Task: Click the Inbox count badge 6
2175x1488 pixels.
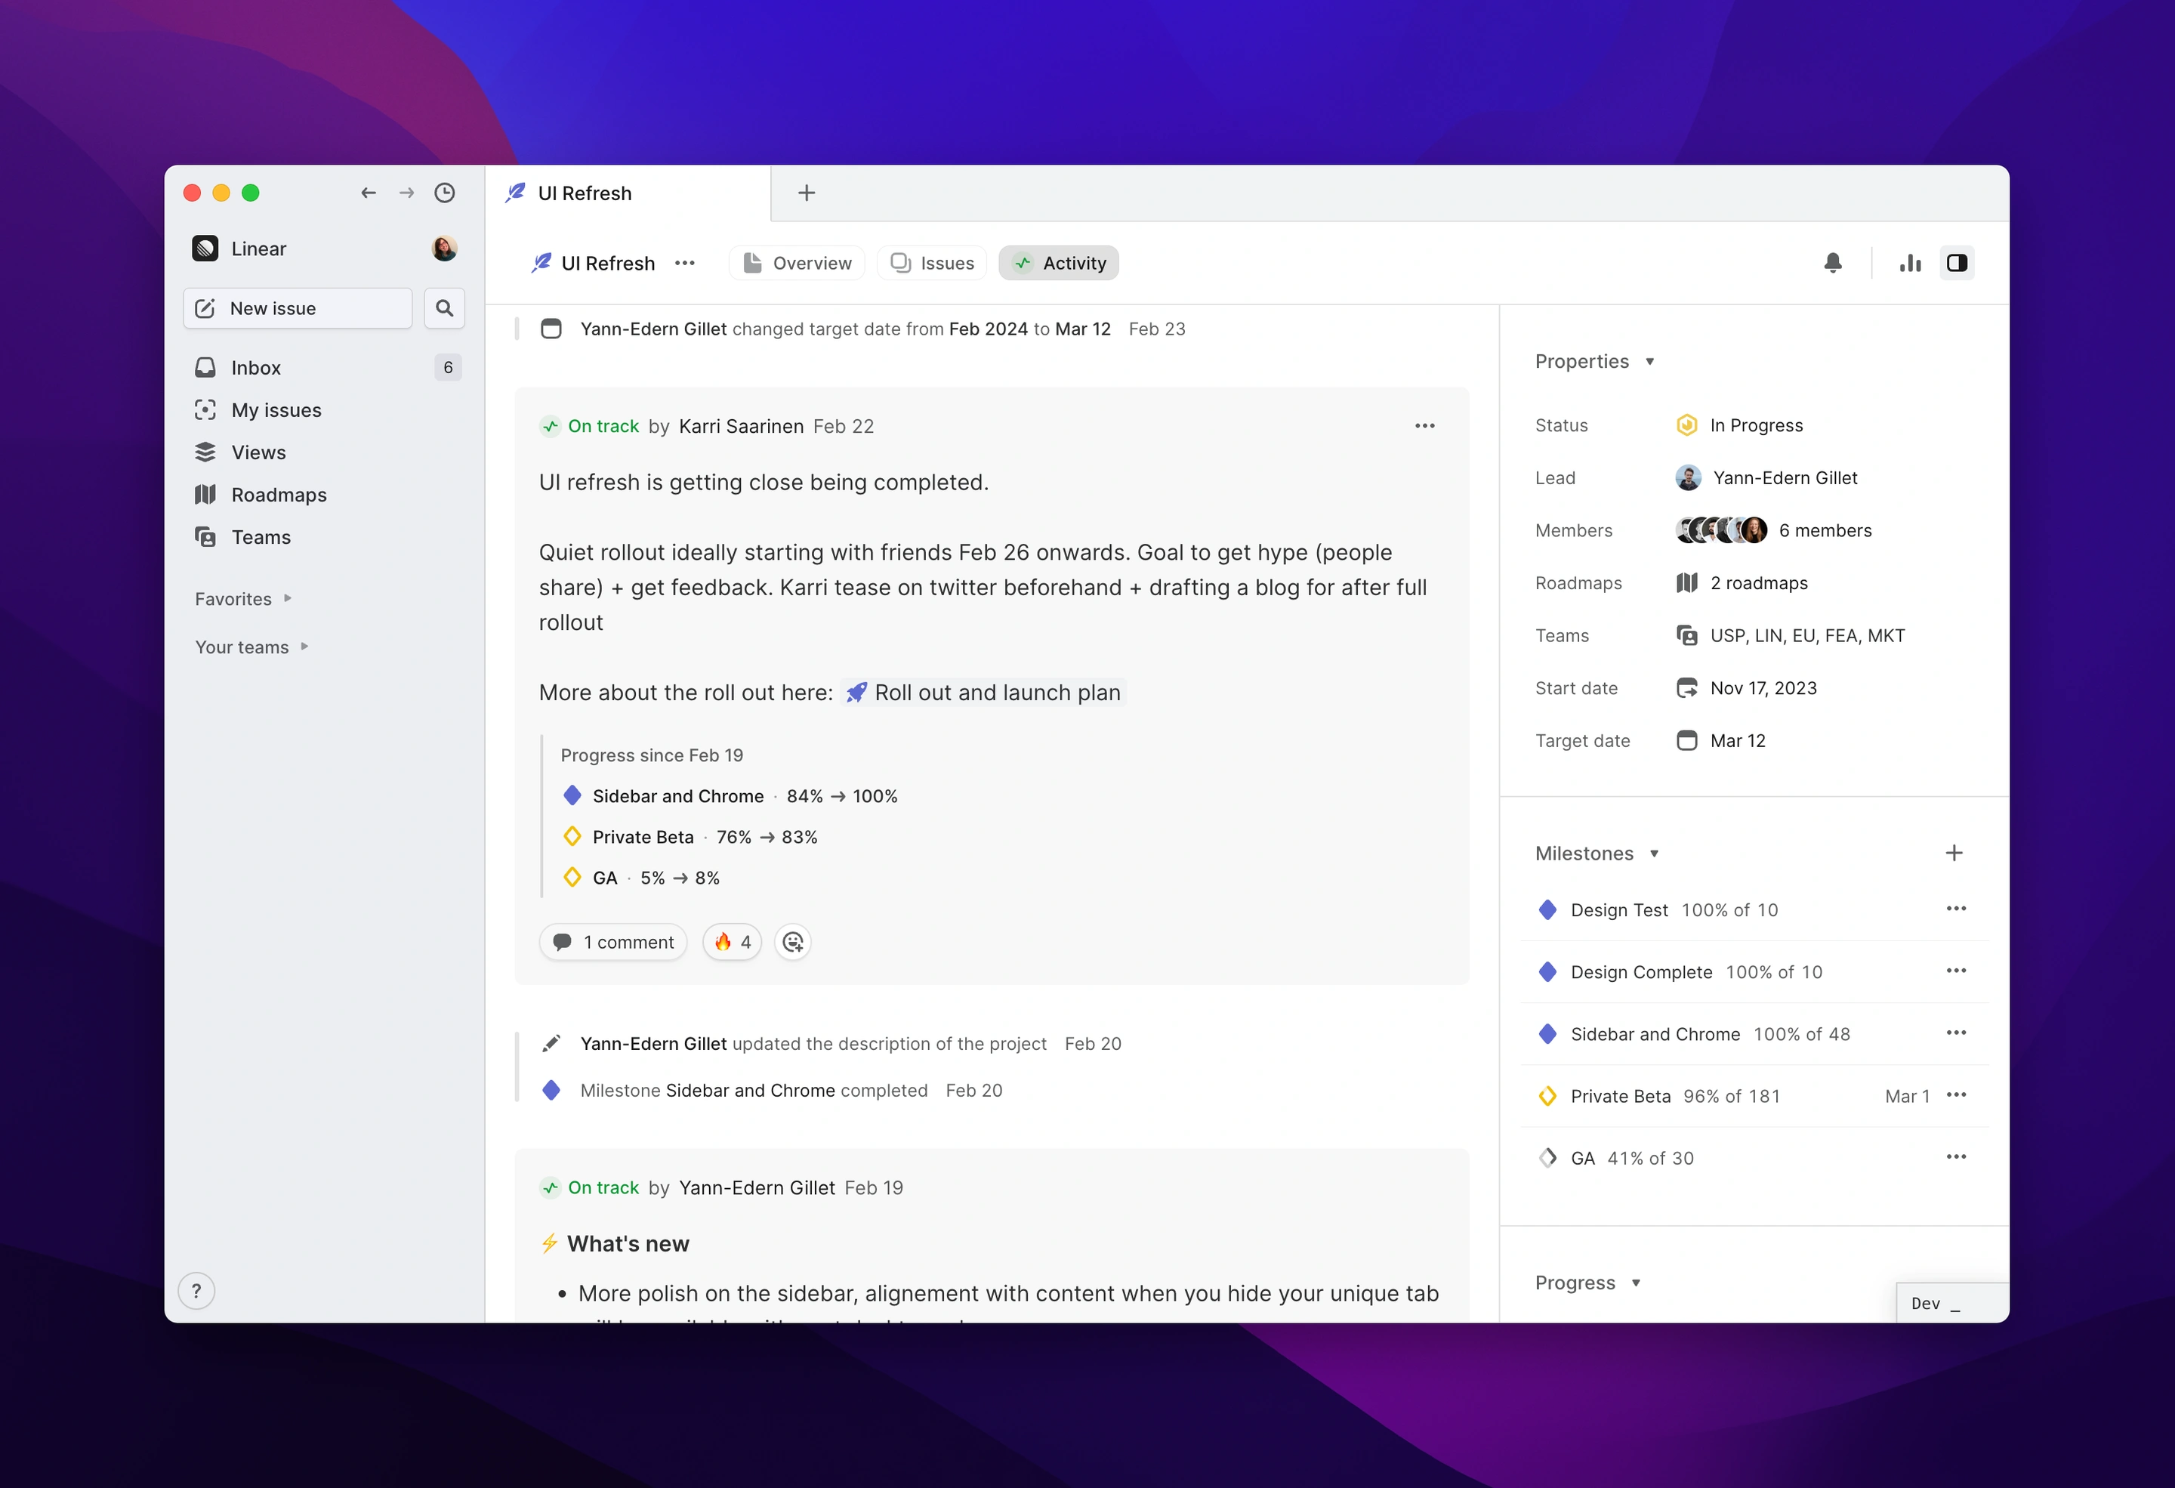Action: (x=449, y=368)
